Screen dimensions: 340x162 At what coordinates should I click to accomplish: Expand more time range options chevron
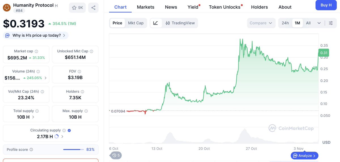coord(319,23)
